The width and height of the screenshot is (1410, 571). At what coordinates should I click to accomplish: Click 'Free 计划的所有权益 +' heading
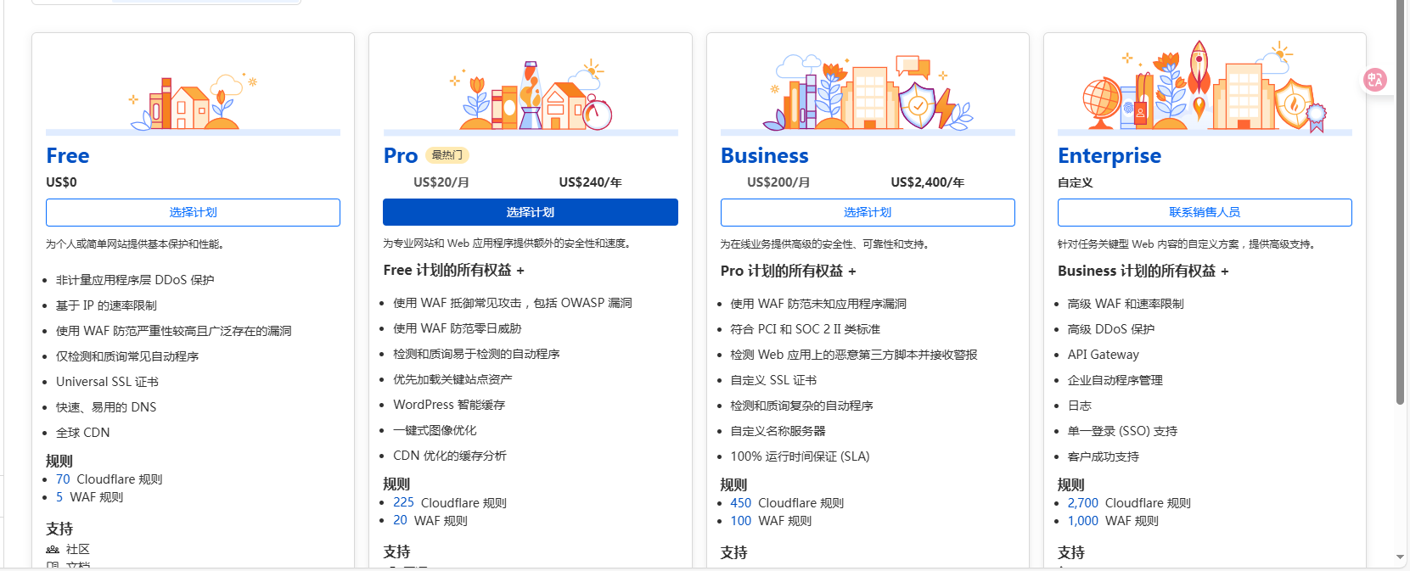(x=454, y=271)
